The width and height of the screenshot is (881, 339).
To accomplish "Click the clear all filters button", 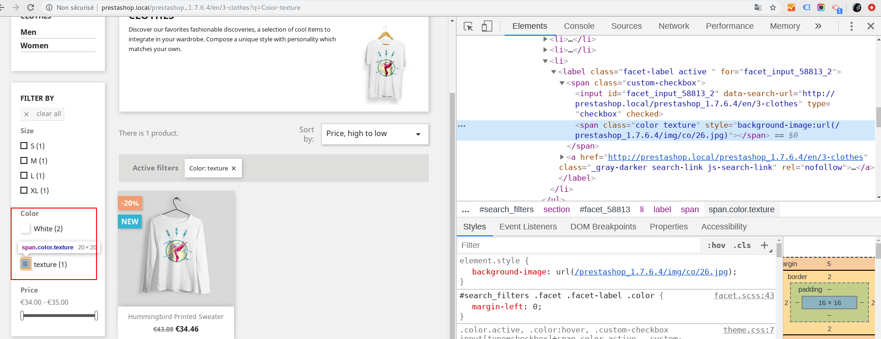I will tap(42, 114).
